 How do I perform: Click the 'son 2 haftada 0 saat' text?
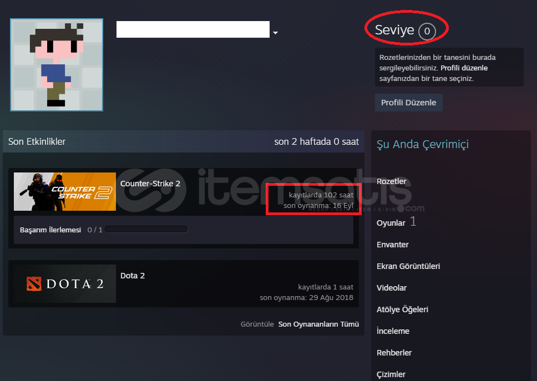point(316,142)
